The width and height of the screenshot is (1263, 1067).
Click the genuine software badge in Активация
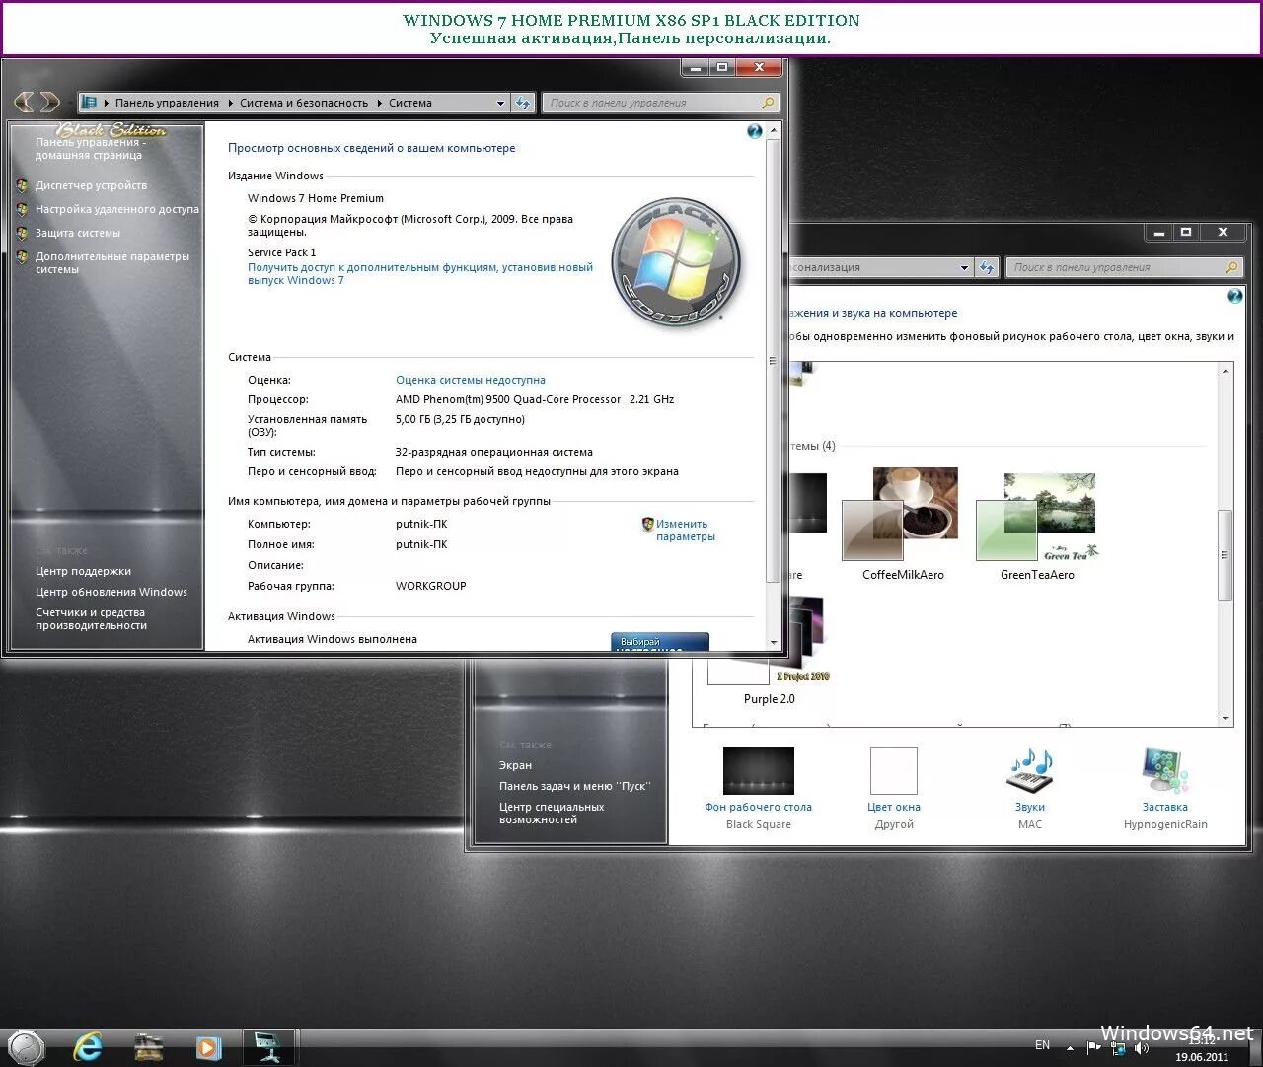[659, 641]
